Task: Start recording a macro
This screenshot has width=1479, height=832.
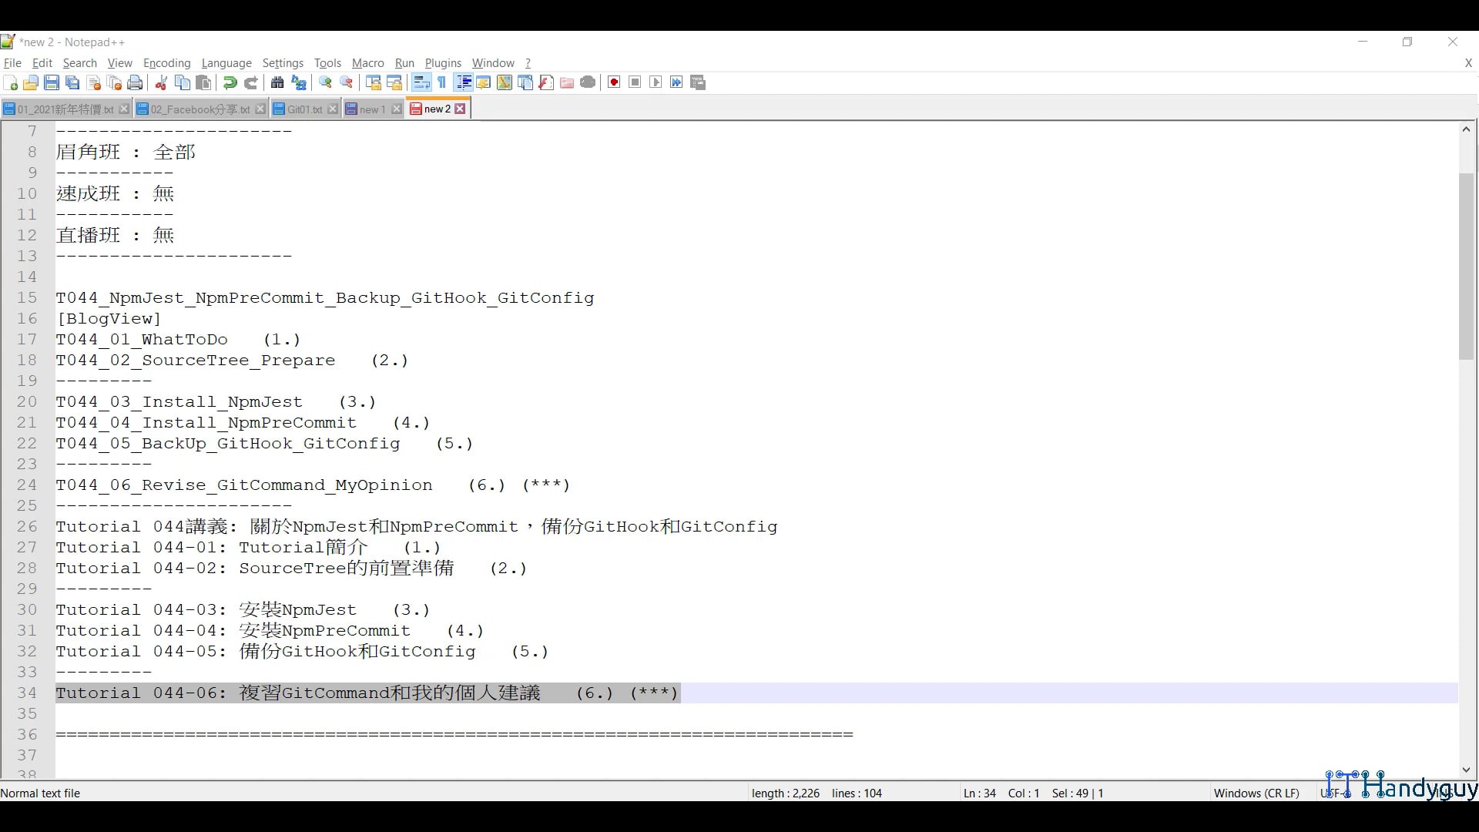Action: click(614, 82)
